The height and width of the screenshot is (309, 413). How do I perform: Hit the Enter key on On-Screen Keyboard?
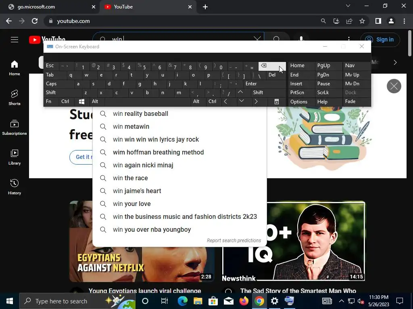point(265,84)
